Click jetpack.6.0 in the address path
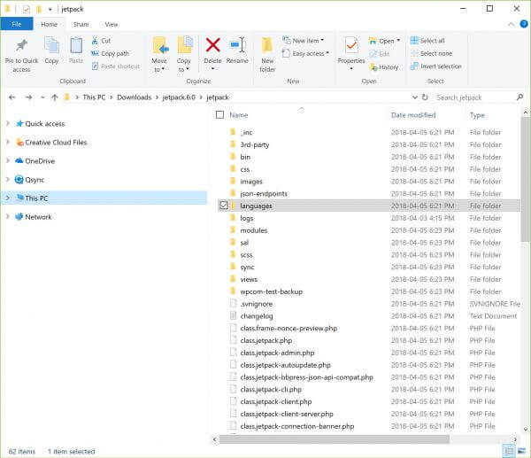This screenshot has height=458, width=531. [179, 97]
